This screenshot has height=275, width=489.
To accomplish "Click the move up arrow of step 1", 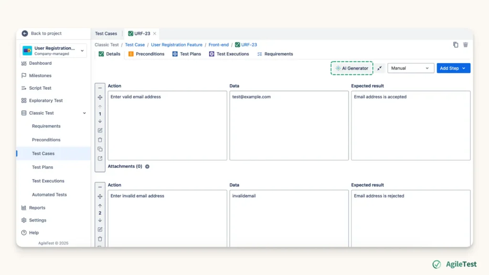I will click(x=100, y=106).
